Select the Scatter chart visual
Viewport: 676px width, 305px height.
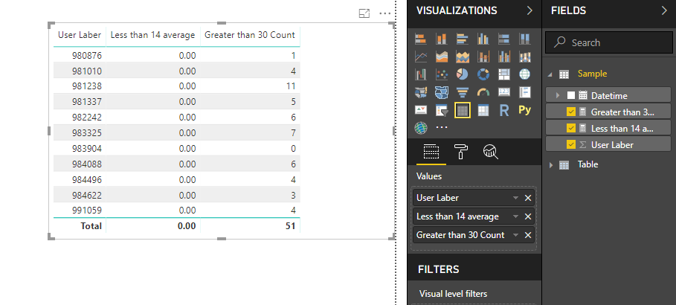tap(442, 74)
